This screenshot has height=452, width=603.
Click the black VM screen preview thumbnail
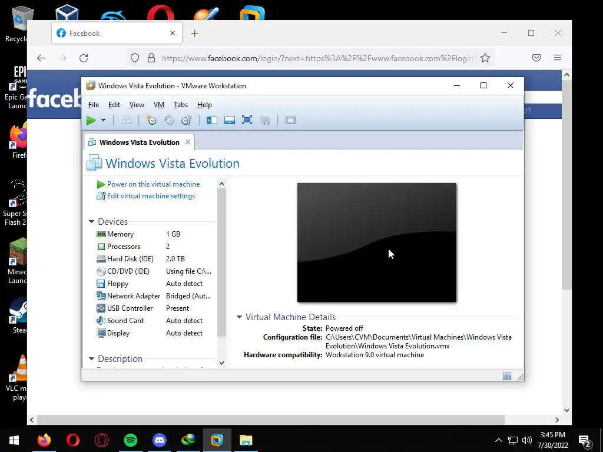coord(376,242)
